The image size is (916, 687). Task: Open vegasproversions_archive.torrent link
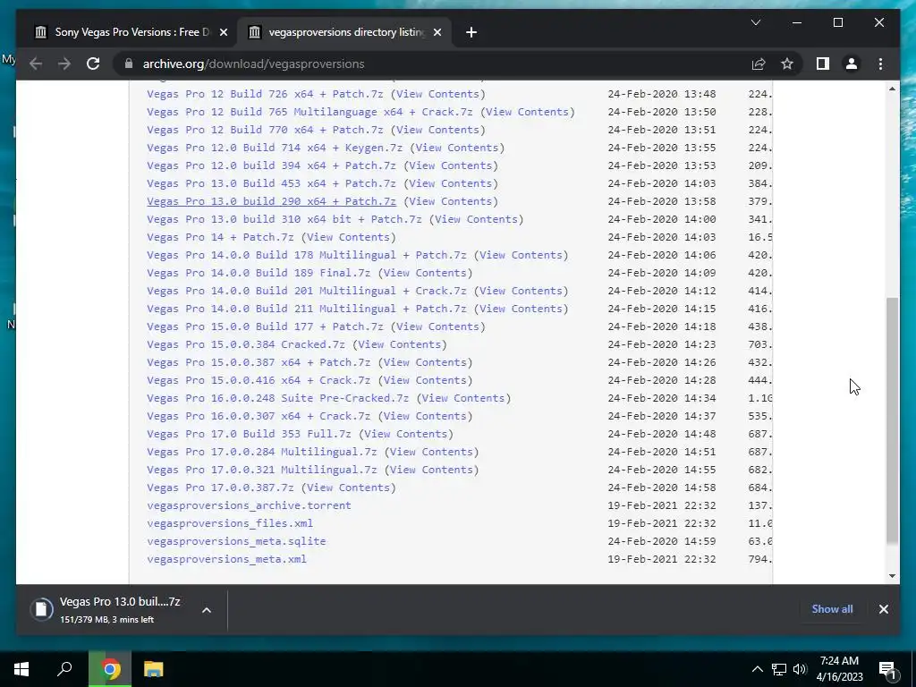point(249,505)
